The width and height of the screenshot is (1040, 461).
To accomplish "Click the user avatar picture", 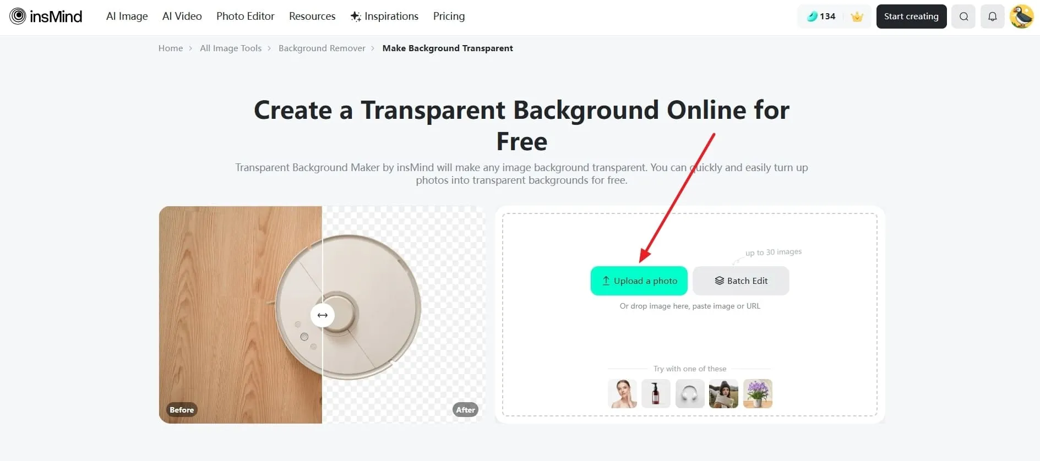I will [1022, 17].
